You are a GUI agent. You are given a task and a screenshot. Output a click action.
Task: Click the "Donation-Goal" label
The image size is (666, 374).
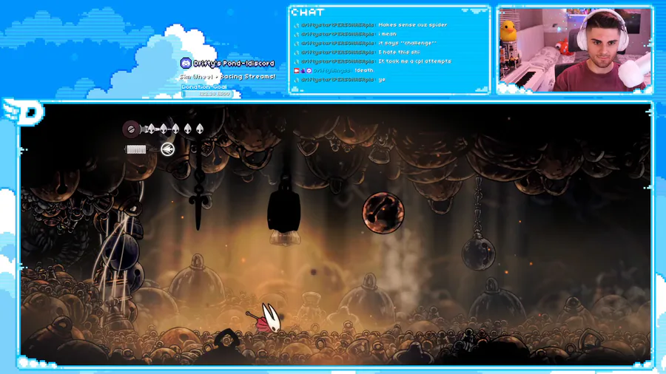[204, 86]
